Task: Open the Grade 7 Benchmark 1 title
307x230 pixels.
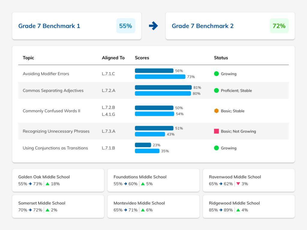Action: [49, 26]
